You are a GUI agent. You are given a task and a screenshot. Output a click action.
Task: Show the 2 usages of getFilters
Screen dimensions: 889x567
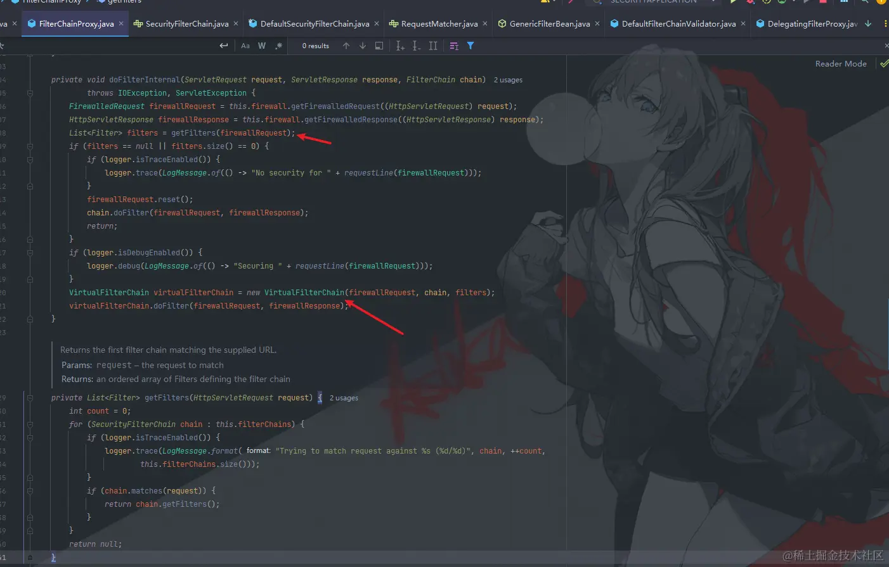click(x=344, y=398)
